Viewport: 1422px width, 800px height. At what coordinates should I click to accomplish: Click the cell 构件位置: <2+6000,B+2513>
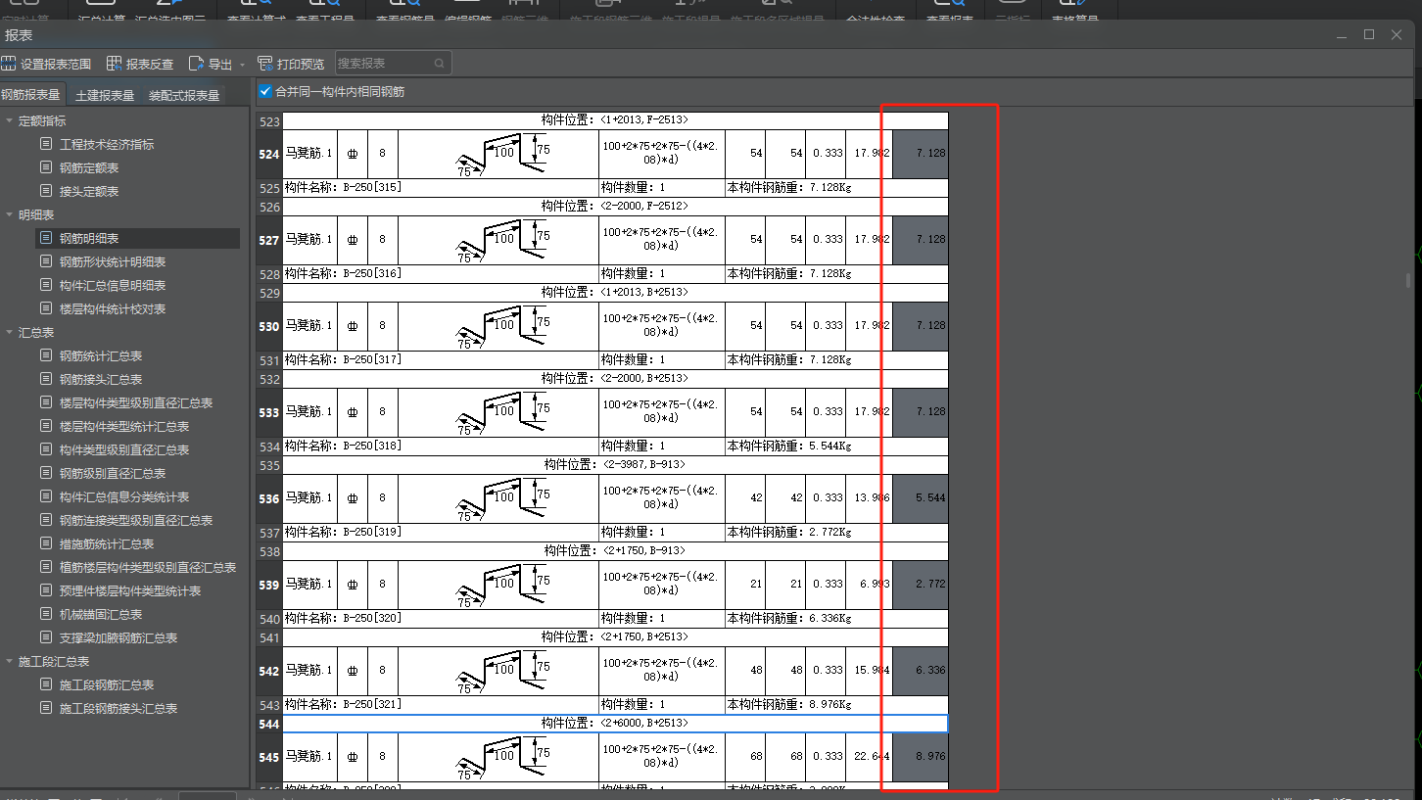615,724
